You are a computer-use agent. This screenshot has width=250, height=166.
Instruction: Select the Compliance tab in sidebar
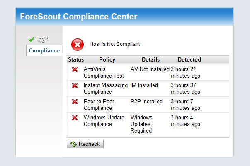(x=44, y=50)
